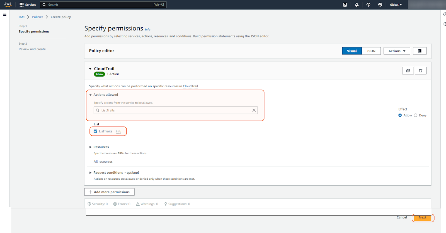Open the notifications bell icon
This screenshot has height=233, width=446.
(x=357, y=5)
